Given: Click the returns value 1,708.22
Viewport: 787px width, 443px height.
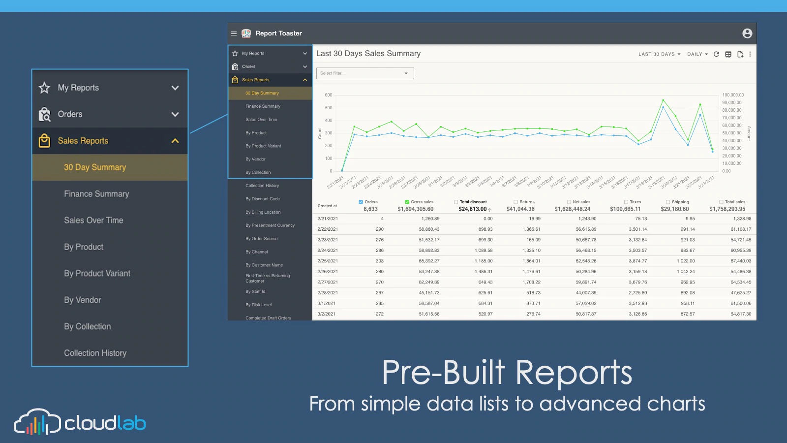Looking at the screenshot, I should click(x=531, y=282).
